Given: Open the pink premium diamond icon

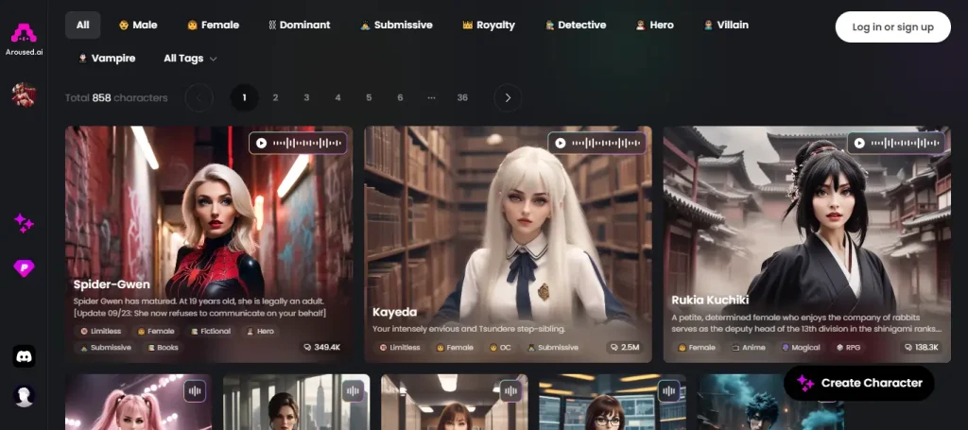Looking at the screenshot, I should [x=24, y=267].
